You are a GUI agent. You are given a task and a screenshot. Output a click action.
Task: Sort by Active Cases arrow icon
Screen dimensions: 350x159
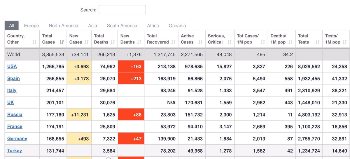point(200,42)
